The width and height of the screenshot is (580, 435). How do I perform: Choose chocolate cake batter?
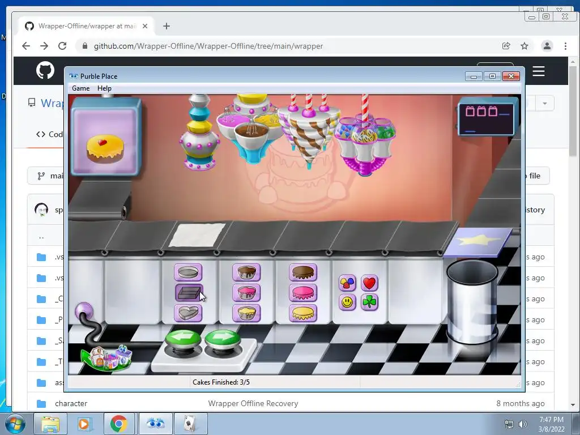tap(246, 272)
